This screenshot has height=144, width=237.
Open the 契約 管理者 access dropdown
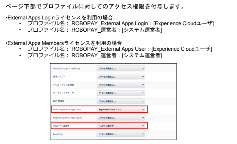click(120, 101)
